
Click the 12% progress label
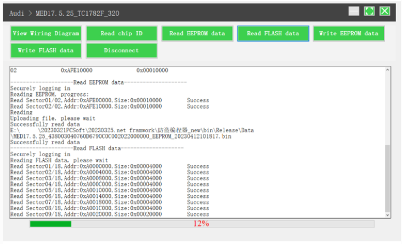pyautogui.click(x=201, y=224)
